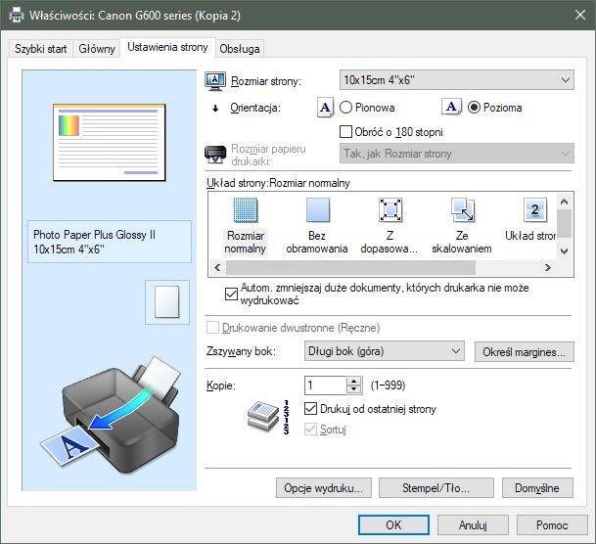
Task: Click the Rozmiar strony monitor icon
Action: 215,81
